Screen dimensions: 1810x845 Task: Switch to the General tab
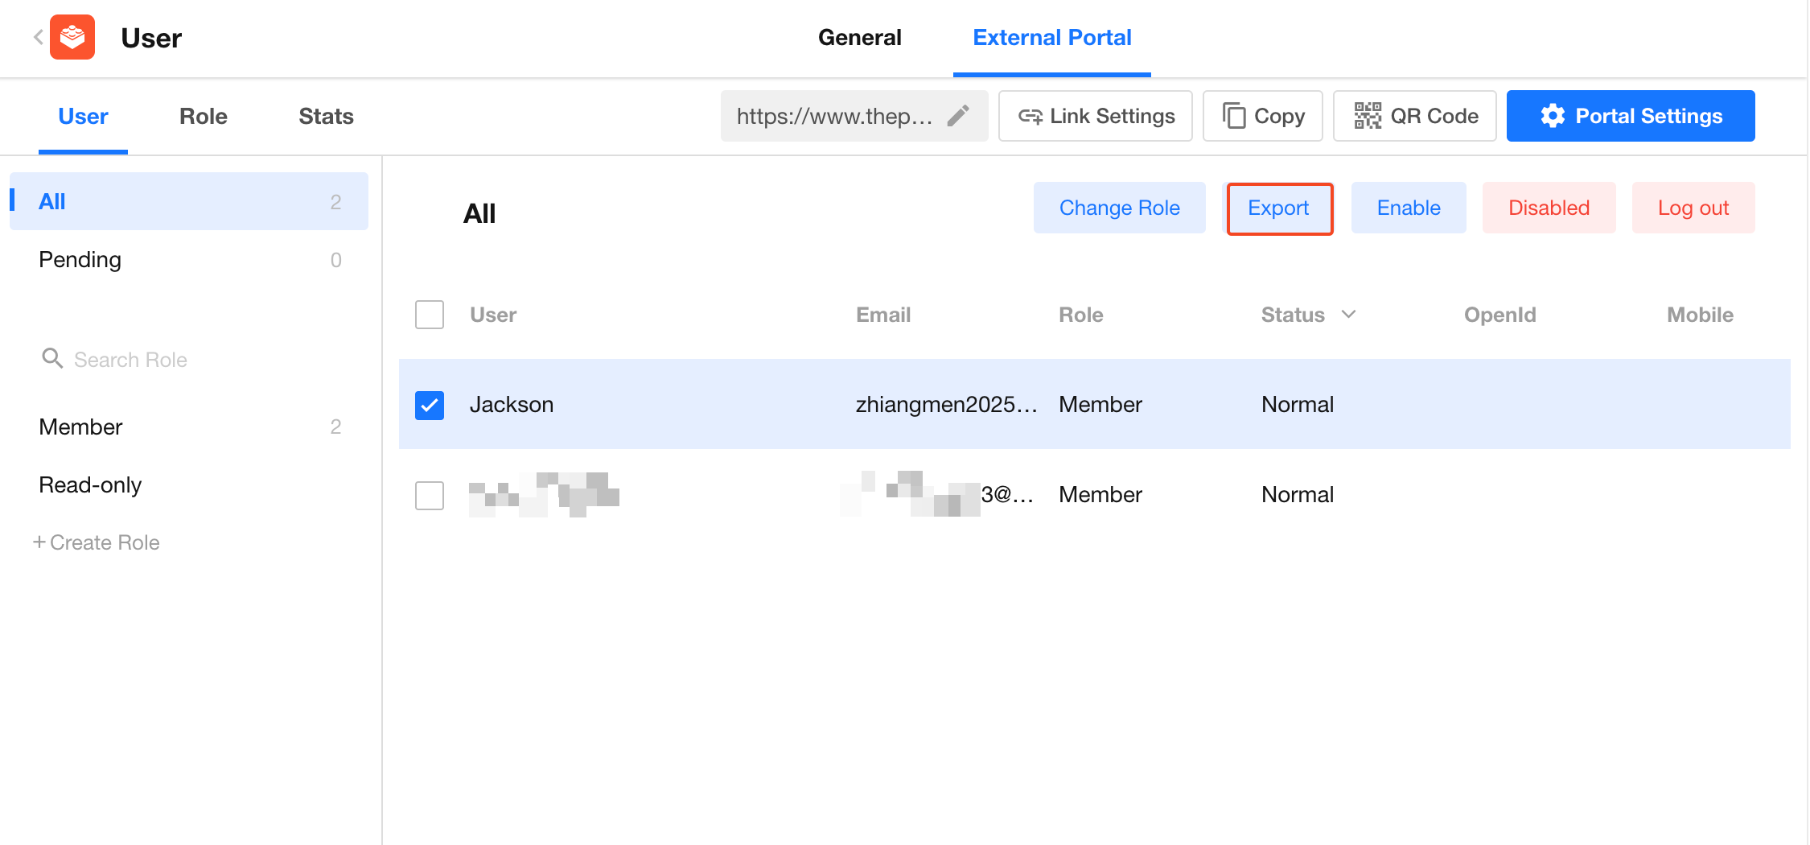(x=859, y=37)
